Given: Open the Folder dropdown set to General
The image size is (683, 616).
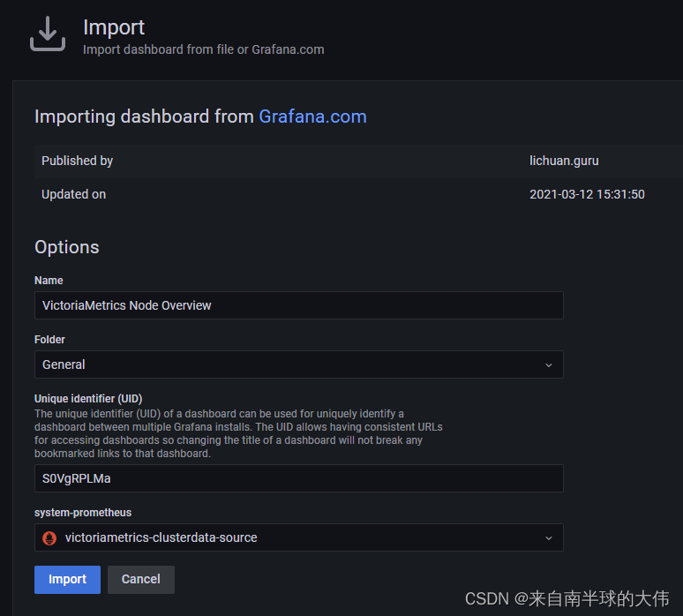Looking at the screenshot, I should click(x=299, y=364).
